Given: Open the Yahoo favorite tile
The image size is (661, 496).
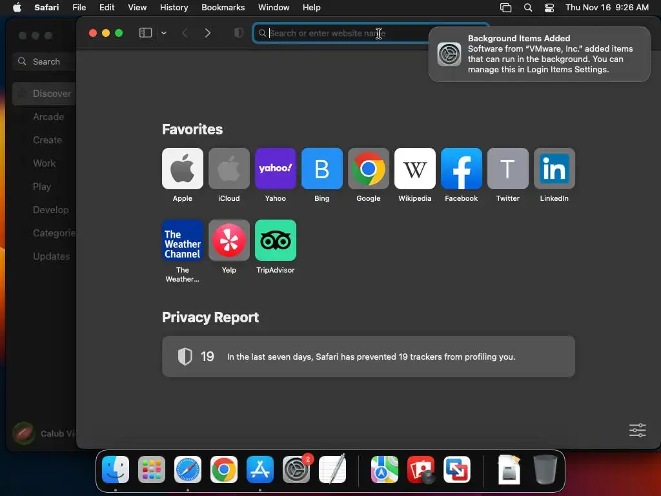Looking at the screenshot, I should (275, 169).
